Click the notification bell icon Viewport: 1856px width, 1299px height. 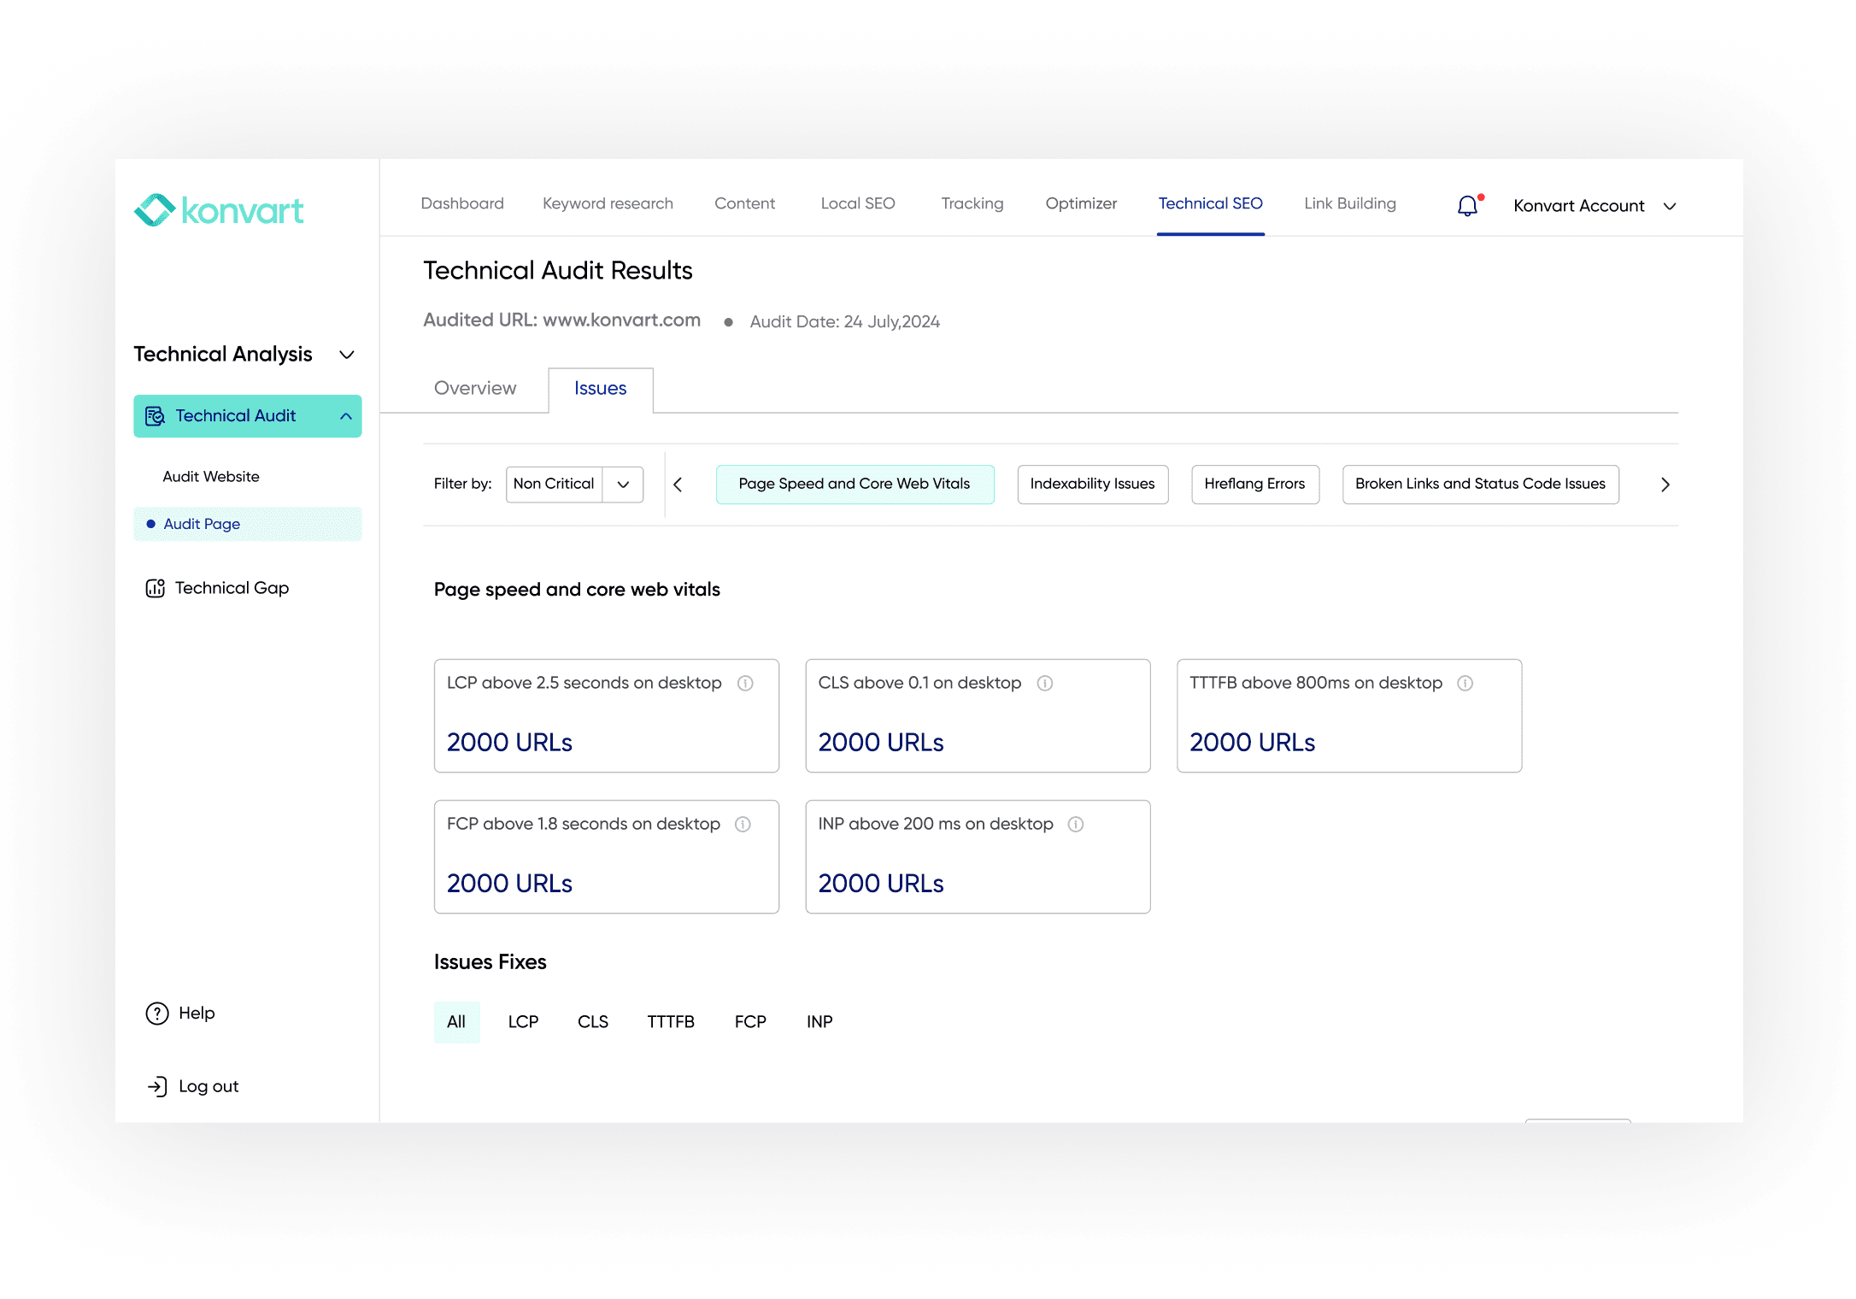click(x=1467, y=206)
